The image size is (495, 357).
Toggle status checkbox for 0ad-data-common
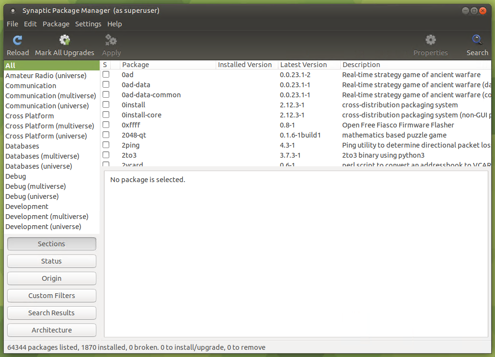coord(106,95)
